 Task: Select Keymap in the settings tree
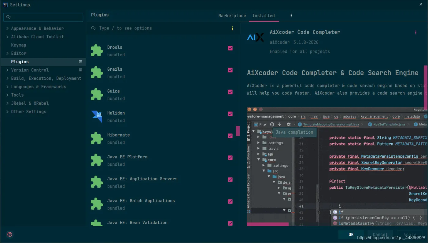pyautogui.click(x=19, y=45)
